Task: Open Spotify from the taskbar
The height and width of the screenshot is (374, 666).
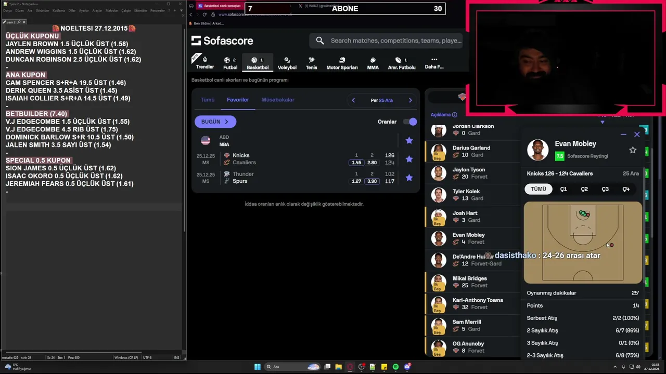Action: point(395,367)
